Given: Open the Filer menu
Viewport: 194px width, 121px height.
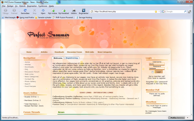Looking at the screenshot, I should pyautogui.click(x=4, y=6).
